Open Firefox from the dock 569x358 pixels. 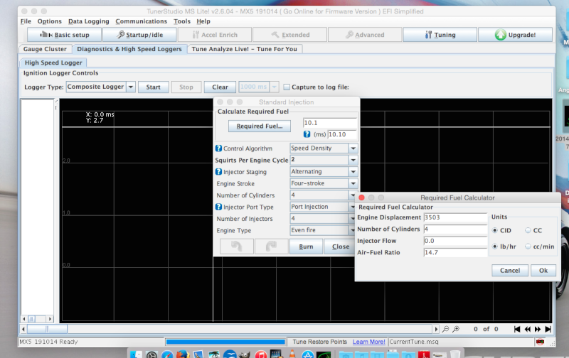(184, 354)
